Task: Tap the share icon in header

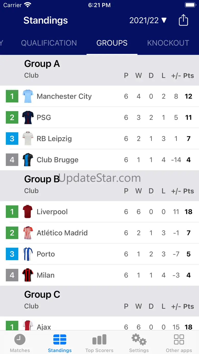Action: tap(183, 20)
